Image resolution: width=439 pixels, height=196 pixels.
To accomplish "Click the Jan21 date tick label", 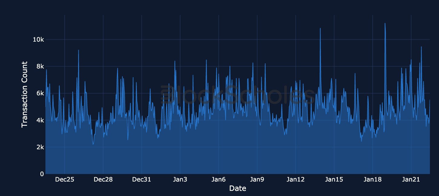I will click(x=411, y=180).
